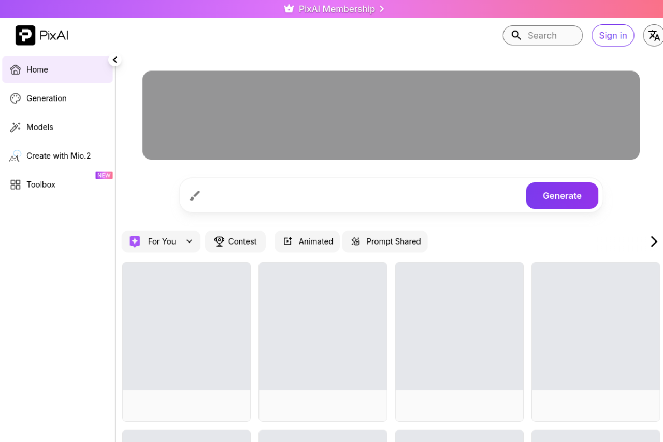Click the Toolbox grid icon
Image resolution: width=663 pixels, height=442 pixels.
(x=16, y=184)
